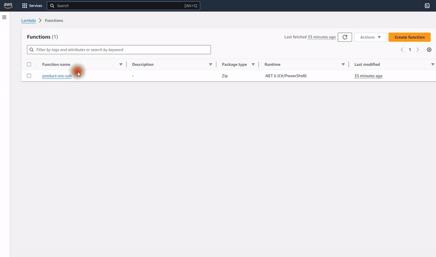Select all functions header checkbox

pyautogui.click(x=29, y=64)
